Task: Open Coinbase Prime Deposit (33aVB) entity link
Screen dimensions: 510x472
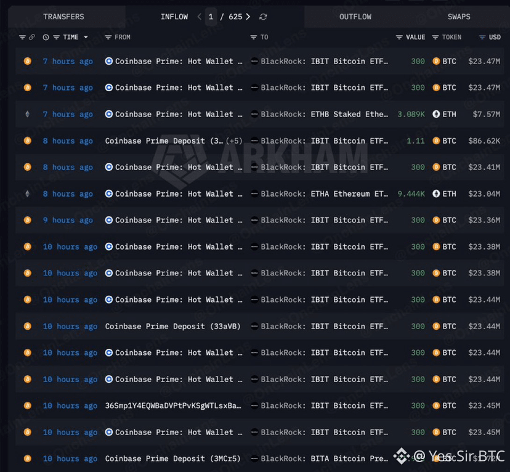Action: pyautogui.click(x=172, y=326)
